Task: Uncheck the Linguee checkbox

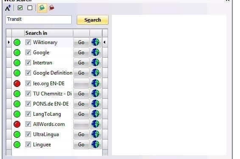Action: [28, 145]
